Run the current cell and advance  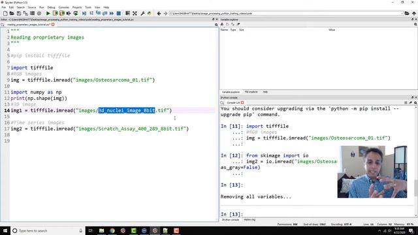[x=62, y=13]
